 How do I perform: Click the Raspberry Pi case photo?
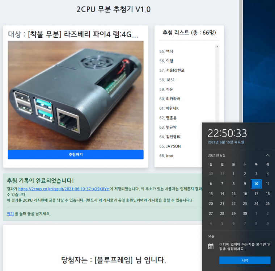point(76,95)
